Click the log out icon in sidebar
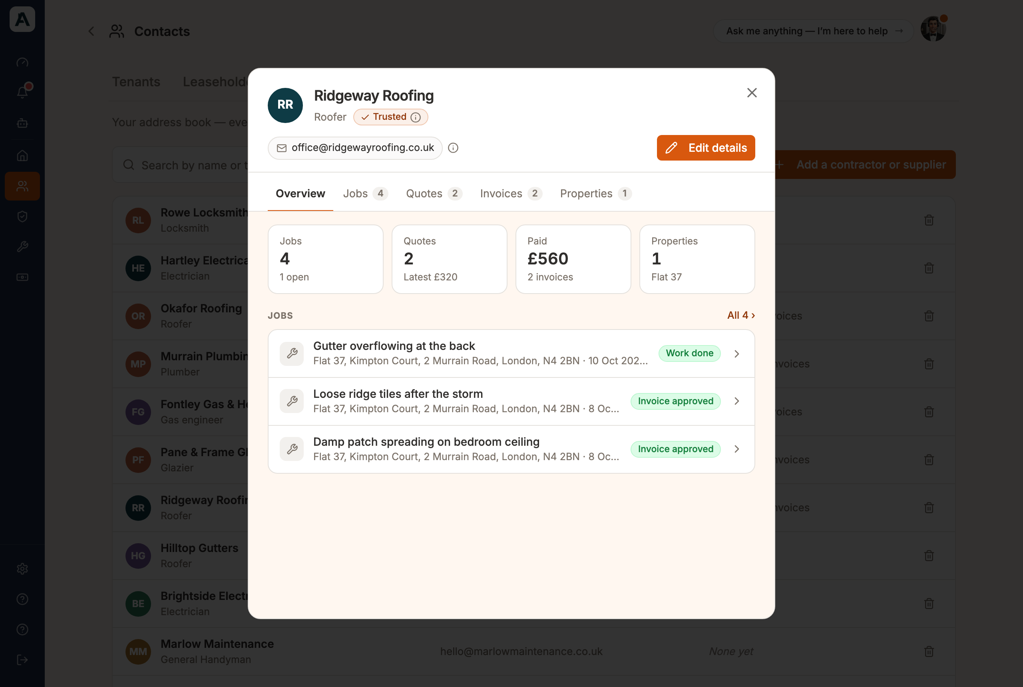1023x687 pixels. [22, 660]
